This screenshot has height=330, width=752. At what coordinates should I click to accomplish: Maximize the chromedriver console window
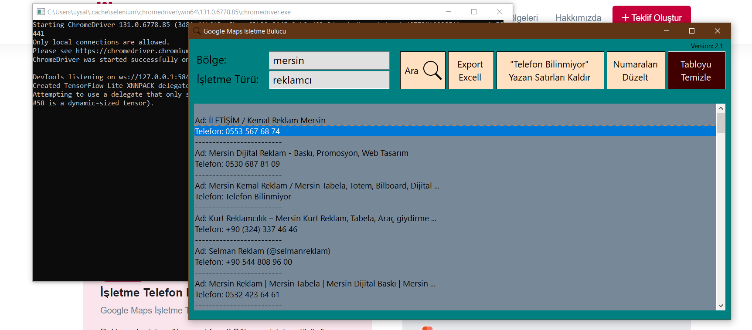point(474,12)
